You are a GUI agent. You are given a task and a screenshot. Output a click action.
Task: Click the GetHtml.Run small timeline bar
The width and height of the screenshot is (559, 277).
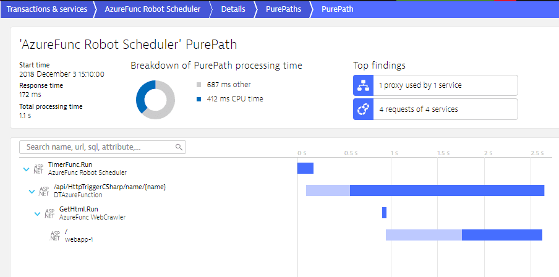pyautogui.click(x=385, y=213)
